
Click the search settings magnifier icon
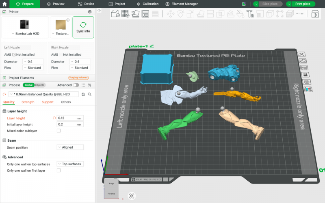[90, 94]
